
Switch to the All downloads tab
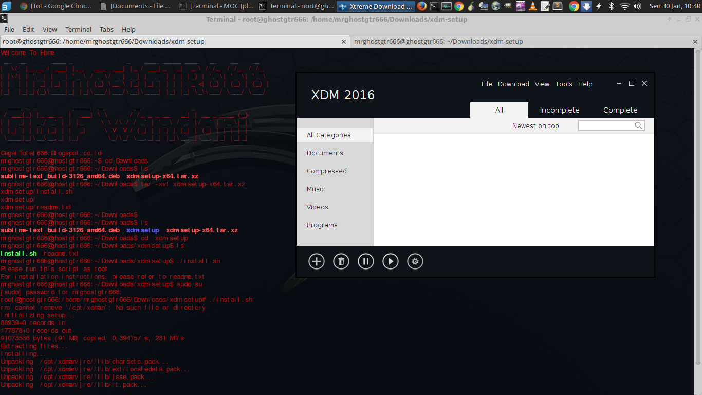[x=499, y=110]
